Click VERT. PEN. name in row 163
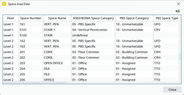 pyautogui.click(x=57, y=46)
